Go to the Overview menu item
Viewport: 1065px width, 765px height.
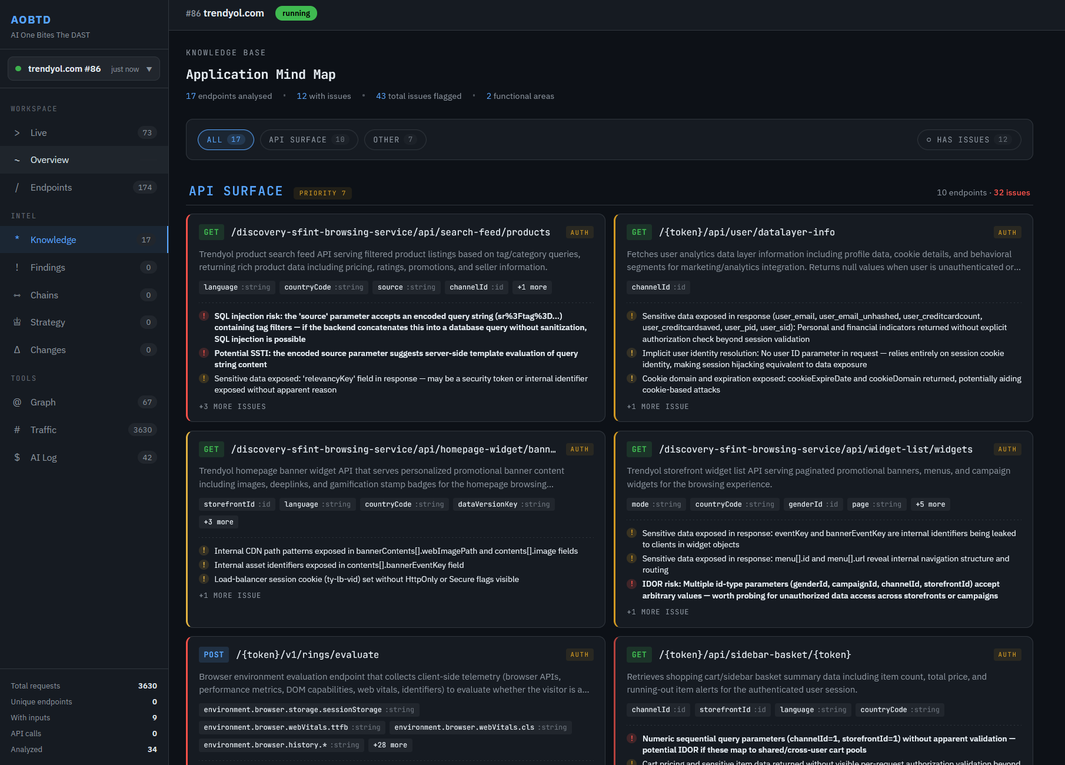coord(84,160)
